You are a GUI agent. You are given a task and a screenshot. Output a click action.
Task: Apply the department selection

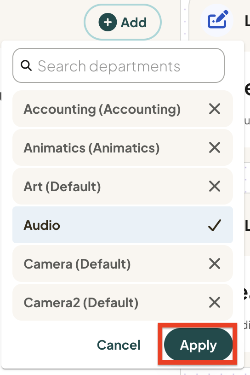pyautogui.click(x=198, y=345)
